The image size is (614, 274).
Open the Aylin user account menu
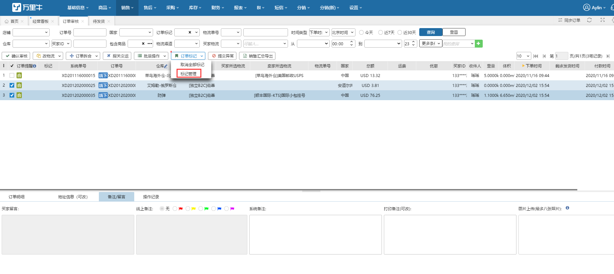(594, 8)
